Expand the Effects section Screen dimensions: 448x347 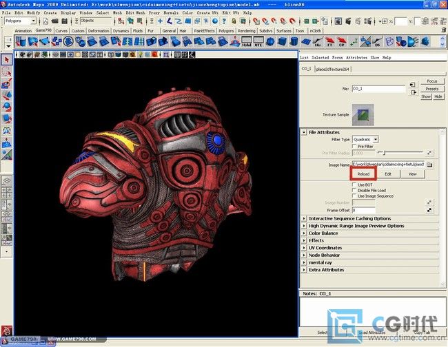[x=304, y=240]
